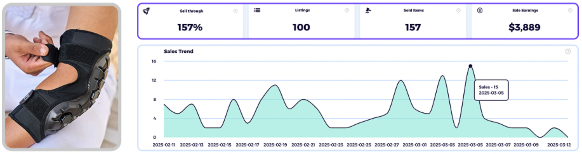Click the Sales Trend chart title
This screenshot has width=582, height=154.
click(178, 51)
